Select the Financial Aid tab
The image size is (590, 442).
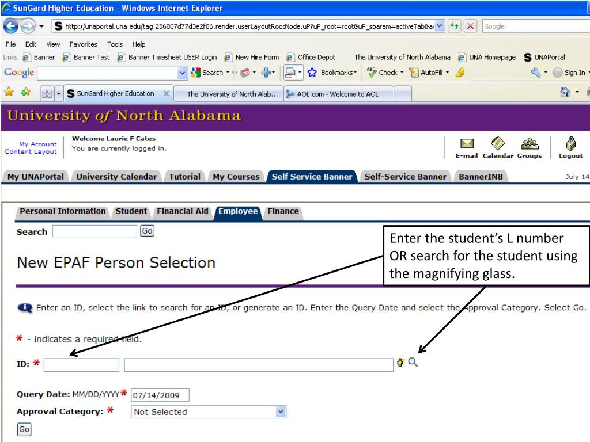point(183,211)
